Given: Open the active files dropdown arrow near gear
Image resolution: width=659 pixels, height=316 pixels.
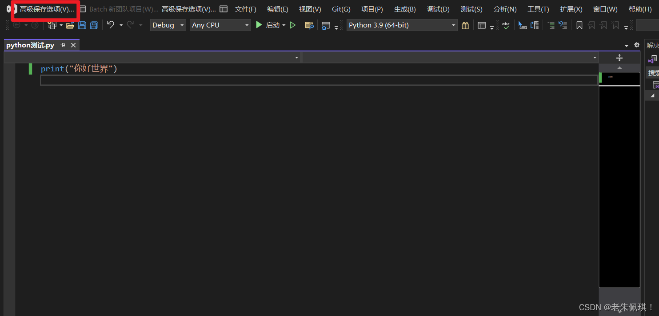Looking at the screenshot, I should pos(627,45).
